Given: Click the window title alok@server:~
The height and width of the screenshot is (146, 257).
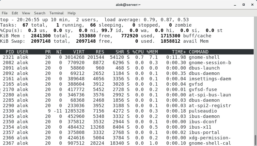Looking at the screenshot, I should pyautogui.click(x=128, y=5).
